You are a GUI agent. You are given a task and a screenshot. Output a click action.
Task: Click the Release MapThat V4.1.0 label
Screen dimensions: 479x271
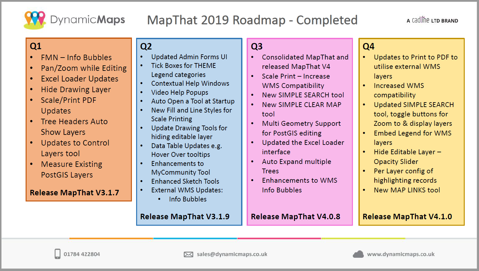(x=407, y=217)
